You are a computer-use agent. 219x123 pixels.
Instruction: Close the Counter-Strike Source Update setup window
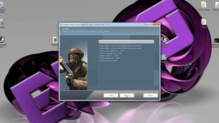(156, 24)
